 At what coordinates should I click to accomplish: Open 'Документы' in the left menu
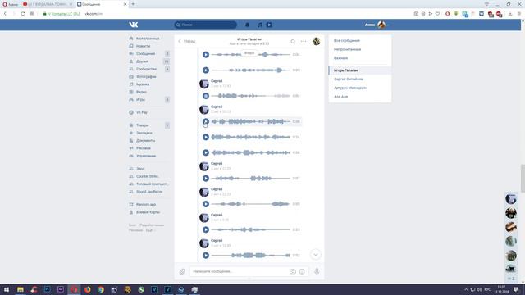(145, 141)
